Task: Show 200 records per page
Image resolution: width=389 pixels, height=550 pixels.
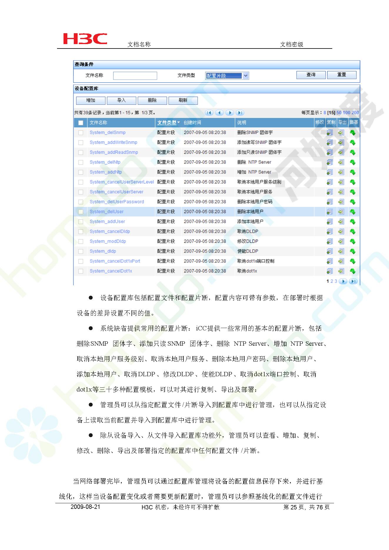Action: pos(355,113)
